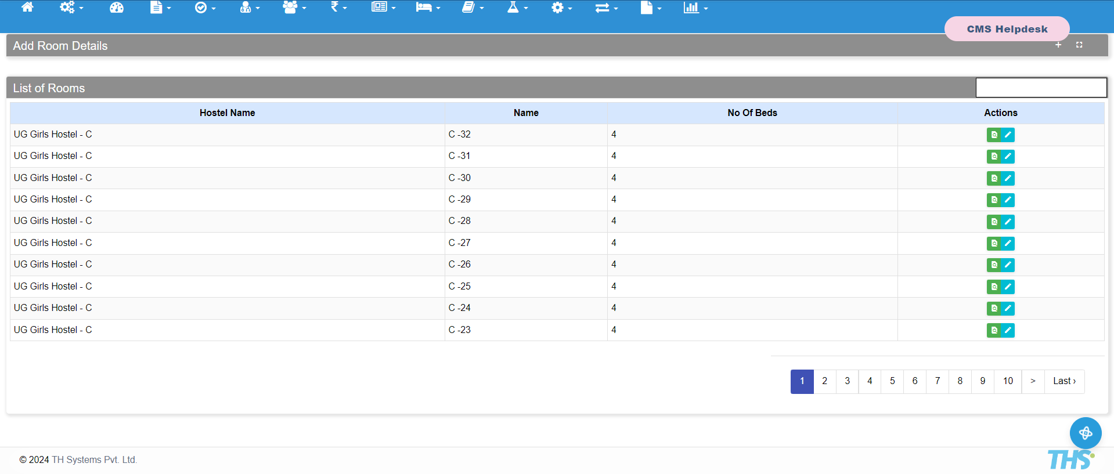Open the rupee fees dropdown menu
The image size is (1114, 474).
[x=338, y=8]
